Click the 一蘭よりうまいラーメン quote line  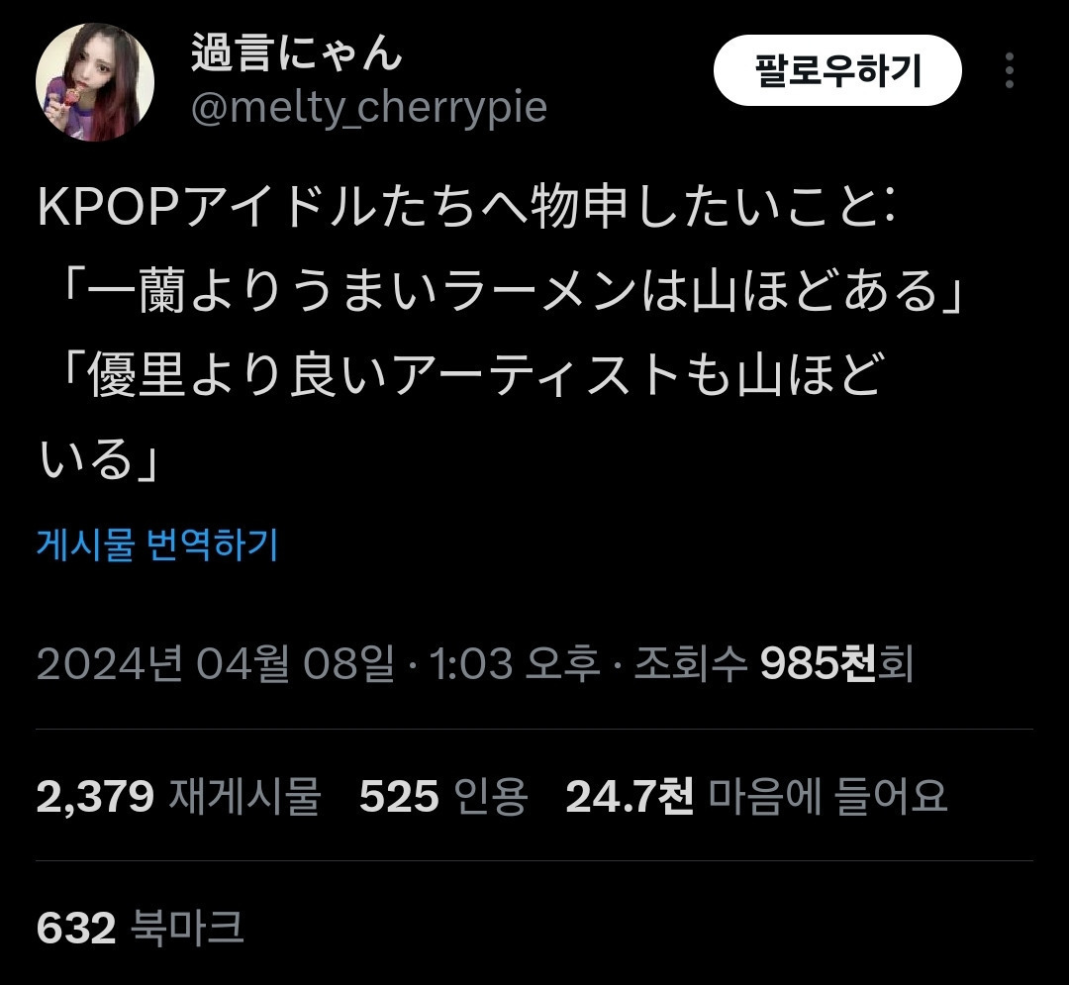[511, 291]
